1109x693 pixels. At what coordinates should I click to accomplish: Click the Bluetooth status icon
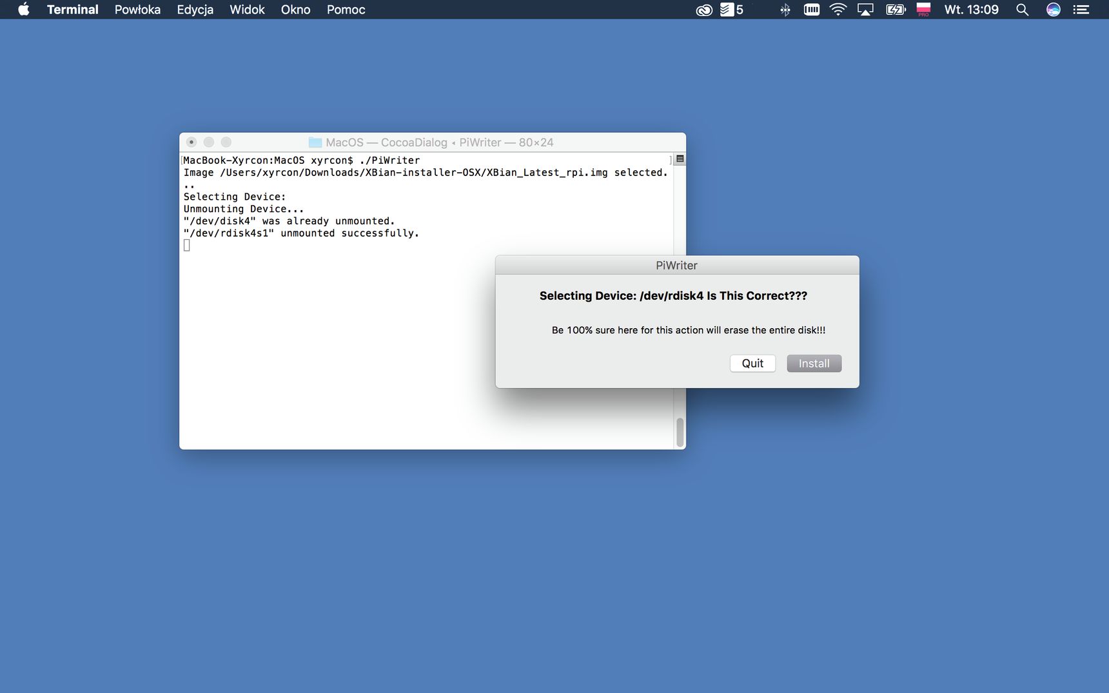(785, 10)
